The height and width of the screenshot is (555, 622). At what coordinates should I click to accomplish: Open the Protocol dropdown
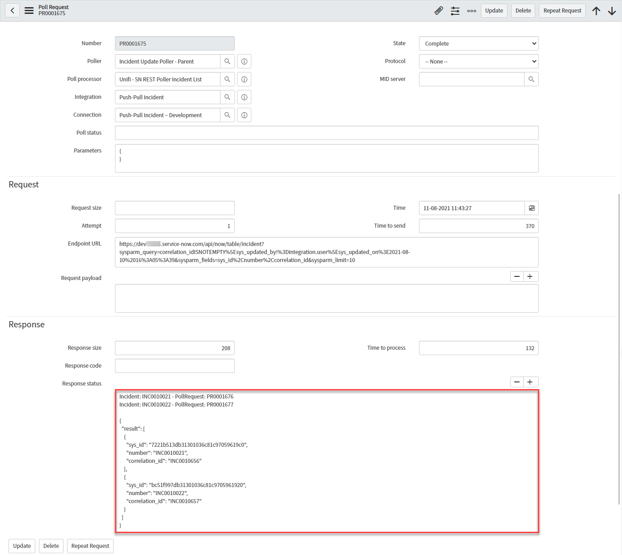pos(478,61)
